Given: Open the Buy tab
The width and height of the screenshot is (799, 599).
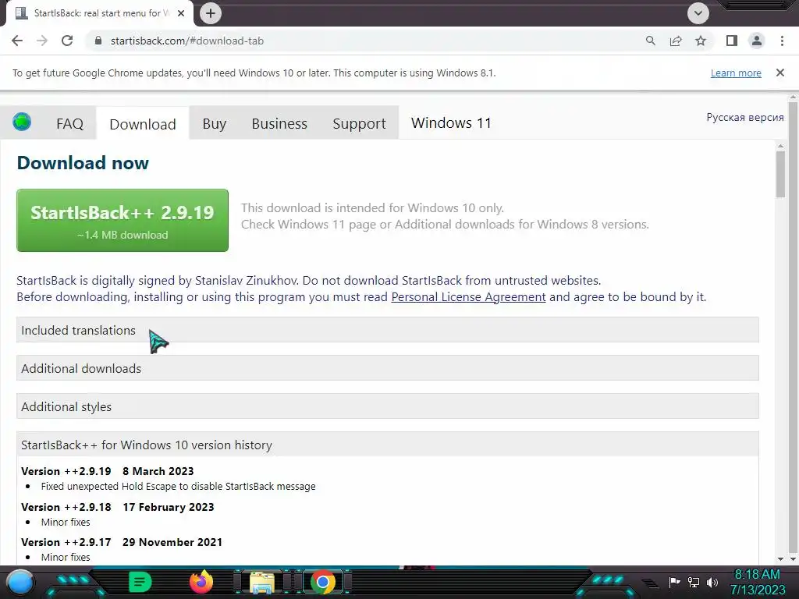Looking at the screenshot, I should [x=214, y=124].
